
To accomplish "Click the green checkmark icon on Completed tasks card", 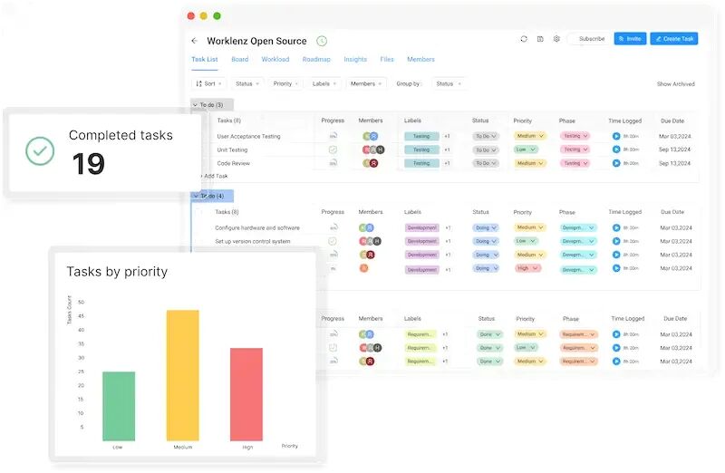I will pos(40,150).
